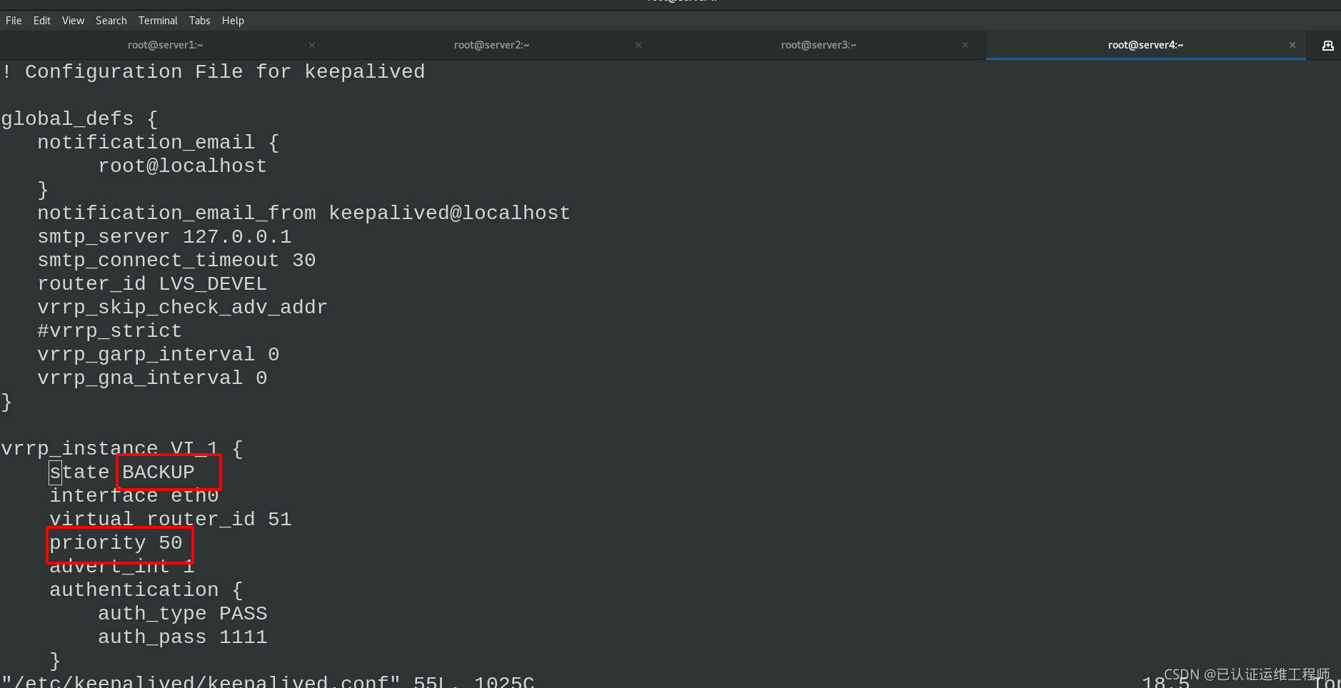Image resolution: width=1341 pixels, height=688 pixels.
Task: Click the 'vrrp_garp_interval 0' line
Action: pyautogui.click(x=159, y=355)
